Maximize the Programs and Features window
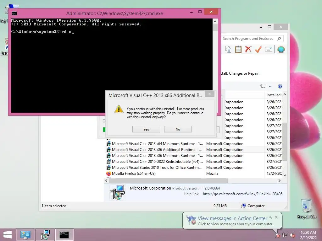This screenshot has height=241, width=322. [269, 27]
